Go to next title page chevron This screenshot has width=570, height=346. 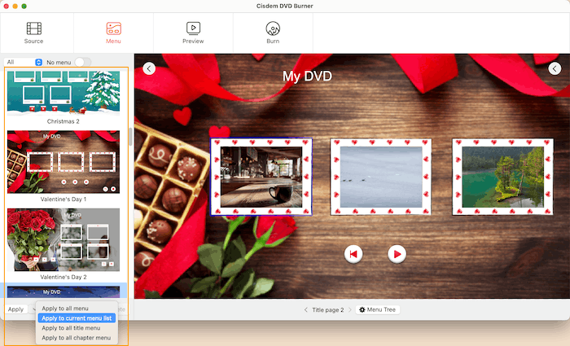(349, 310)
